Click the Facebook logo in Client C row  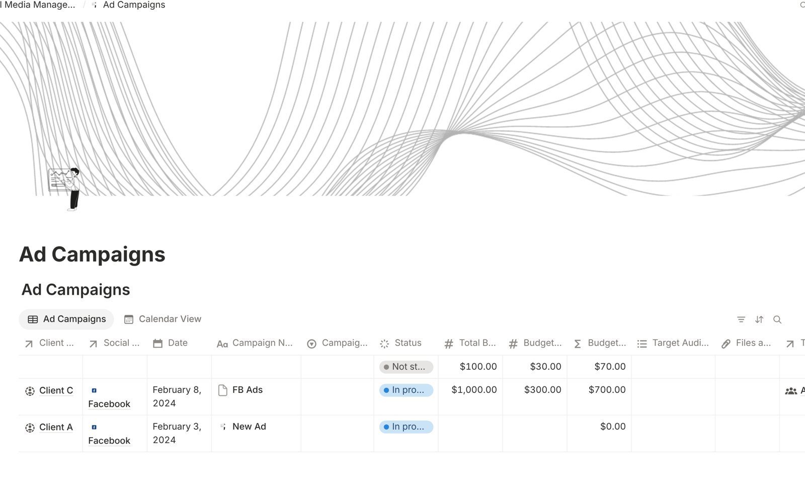coord(94,390)
